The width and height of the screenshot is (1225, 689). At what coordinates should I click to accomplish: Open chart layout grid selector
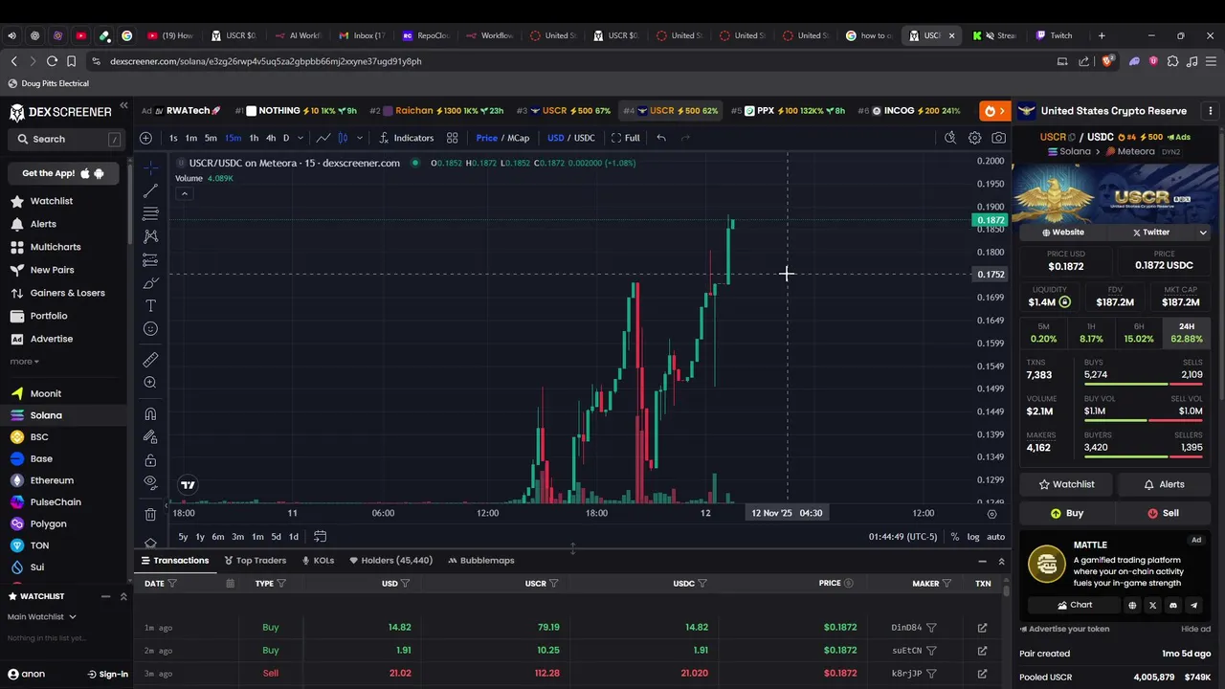(452, 138)
